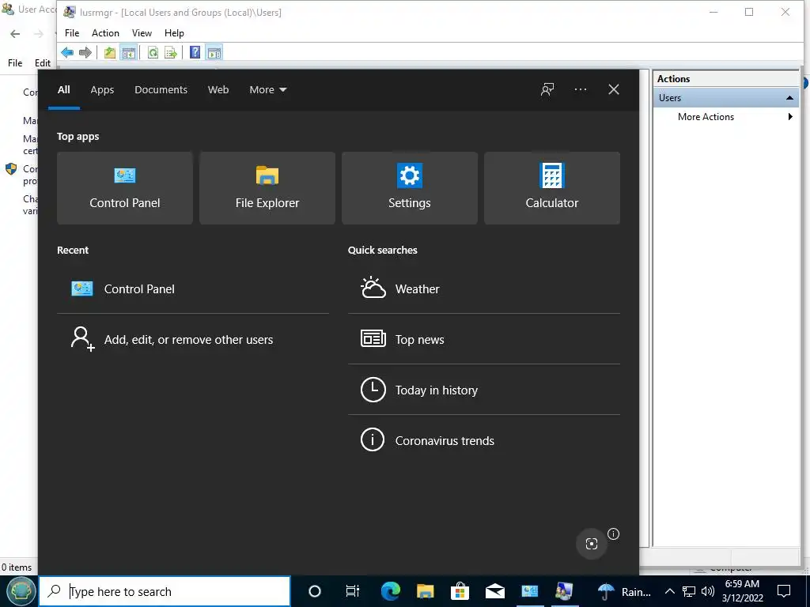
Task: Click the small info icon near screenshot search
Action: (614, 533)
